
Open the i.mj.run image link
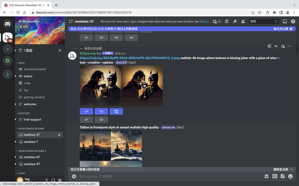coord(129,58)
